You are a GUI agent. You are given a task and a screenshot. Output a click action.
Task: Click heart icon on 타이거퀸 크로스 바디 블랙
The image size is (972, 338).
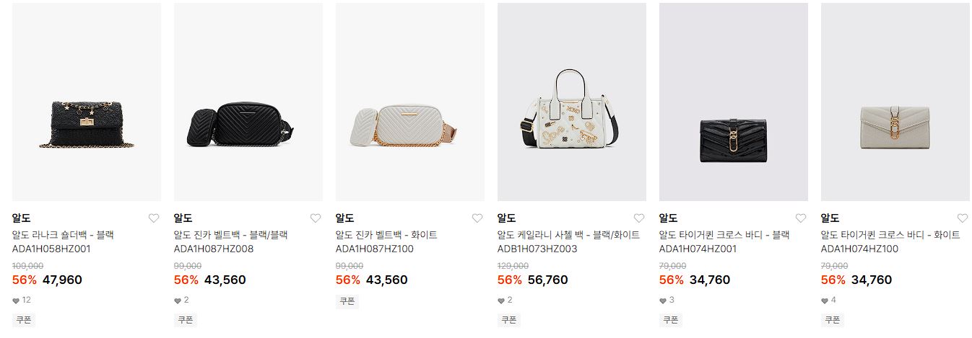click(x=801, y=218)
